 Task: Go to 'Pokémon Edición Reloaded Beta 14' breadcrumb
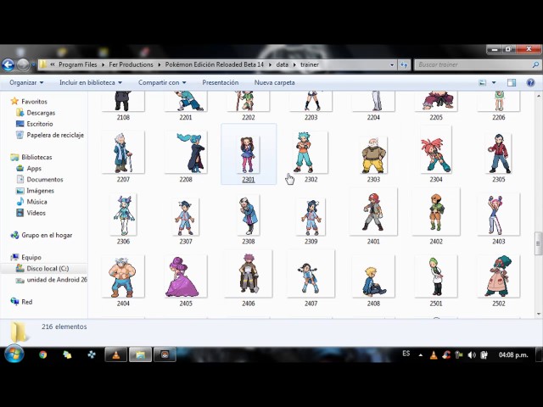click(x=214, y=64)
